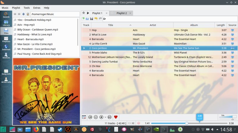
Task: Open the Playlist menu
Action: [16, 8]
